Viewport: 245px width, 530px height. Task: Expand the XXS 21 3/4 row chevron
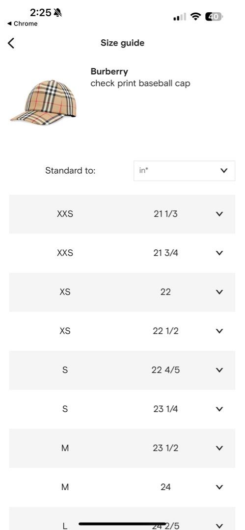[219, 253]
